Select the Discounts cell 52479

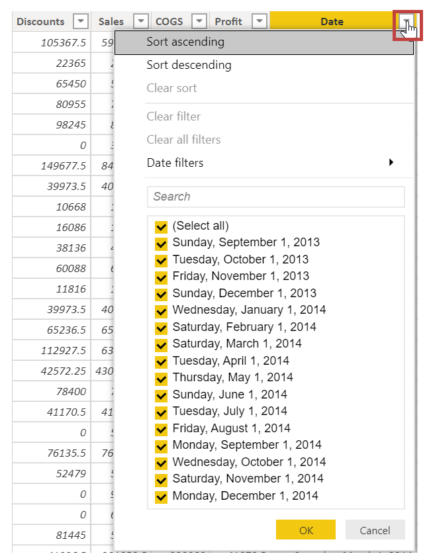[x=52, y=473]
